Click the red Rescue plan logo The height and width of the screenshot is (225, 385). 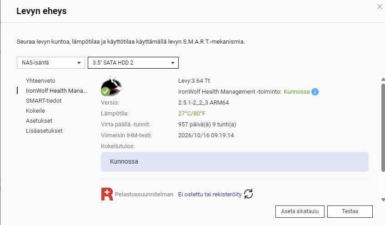pos(107,194)
